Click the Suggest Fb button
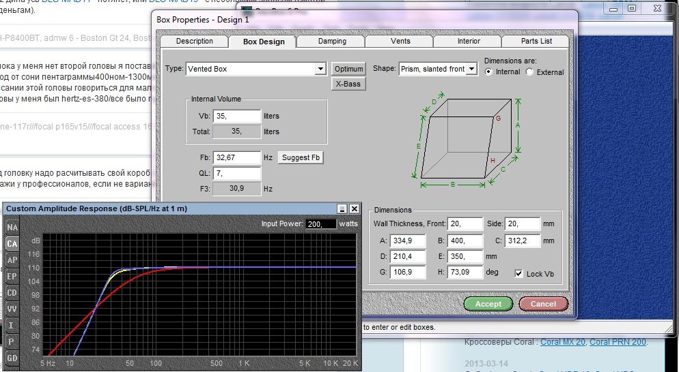 [x=301, y=158]
